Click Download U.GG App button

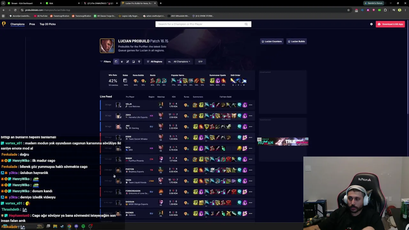click(x=390, y=24)
